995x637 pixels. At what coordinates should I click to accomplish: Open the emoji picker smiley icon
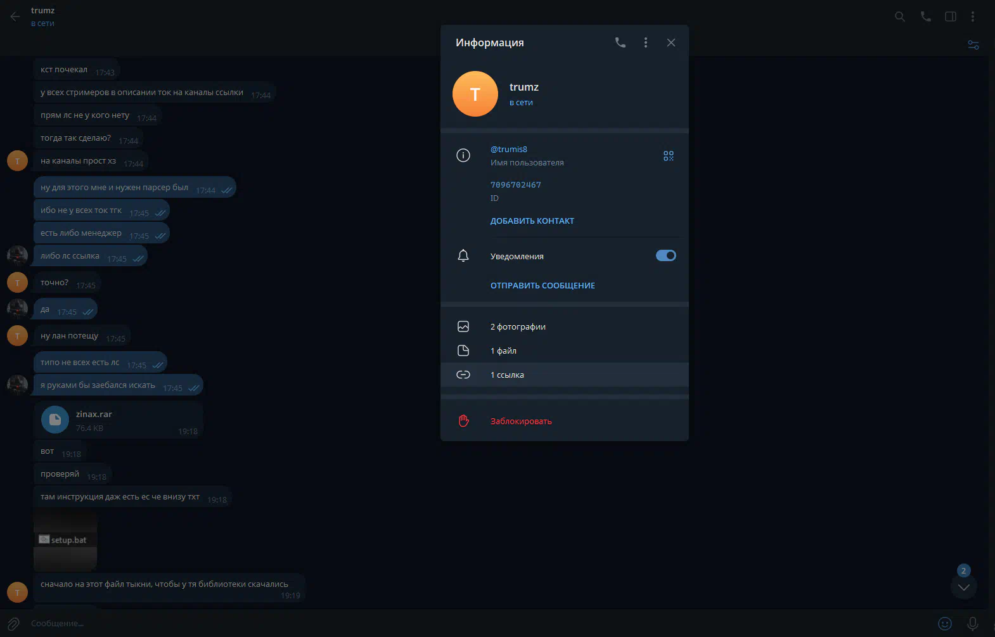[944, 624]
